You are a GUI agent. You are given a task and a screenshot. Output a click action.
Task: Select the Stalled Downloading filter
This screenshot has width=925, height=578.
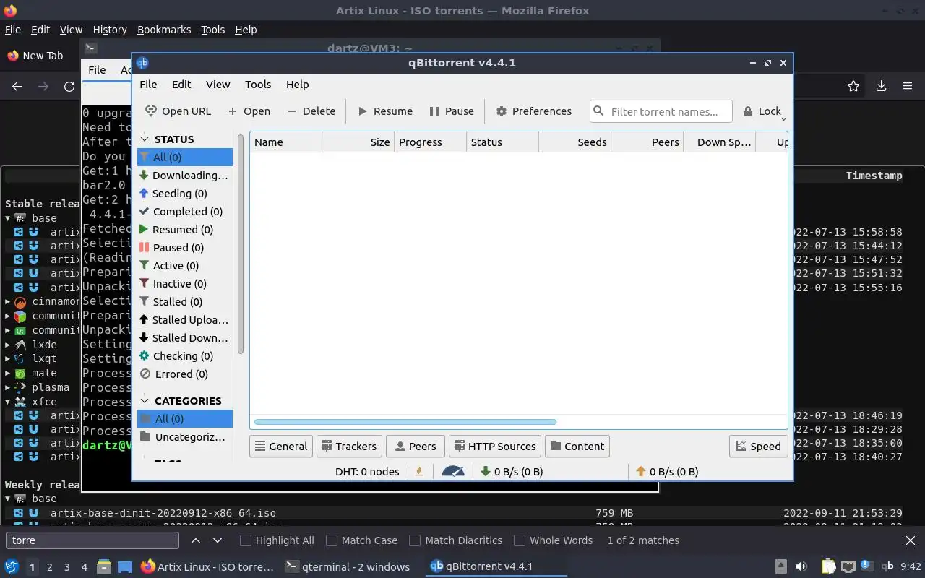coord(185,338)
